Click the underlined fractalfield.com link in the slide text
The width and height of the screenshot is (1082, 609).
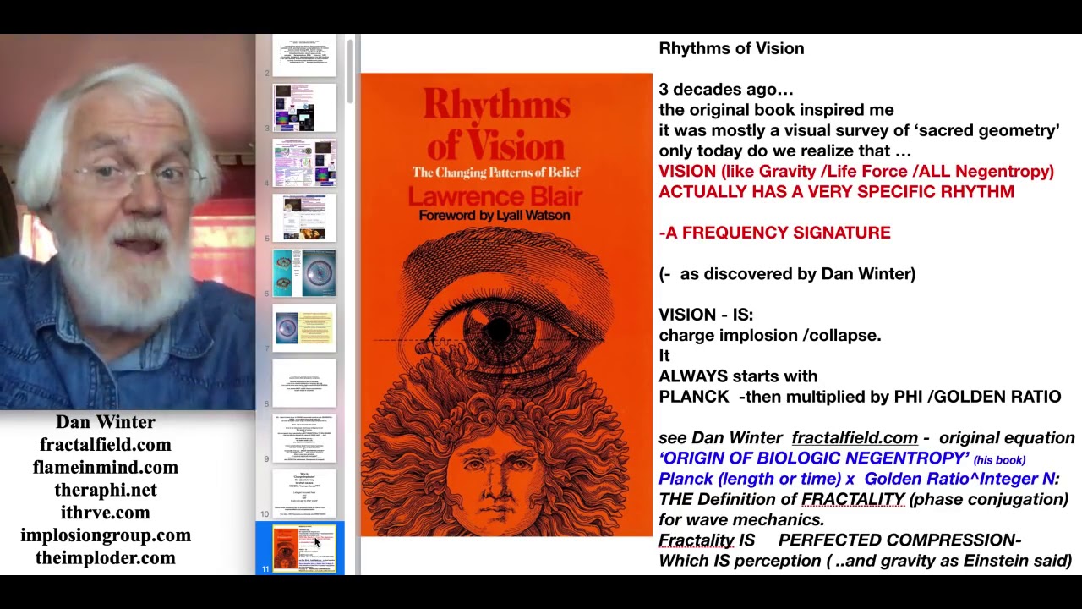[855, 438]
